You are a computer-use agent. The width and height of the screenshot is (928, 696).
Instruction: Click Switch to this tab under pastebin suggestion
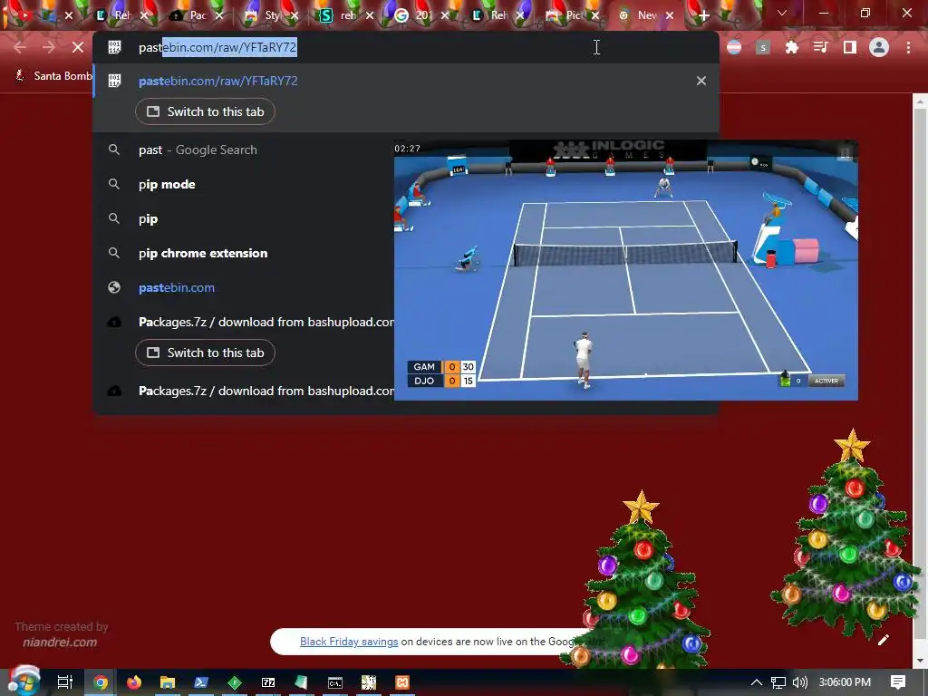205,111
